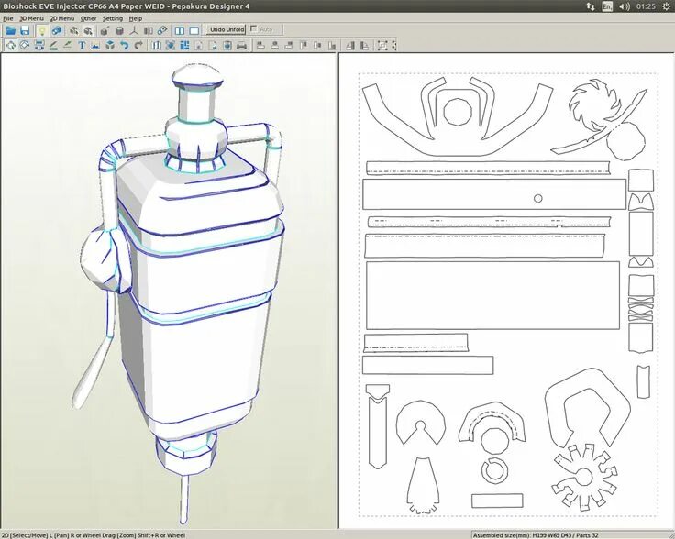Click the gear-shaped part at pattern bottom right
This screenshot has width=675, height=539.
point(583,477)
